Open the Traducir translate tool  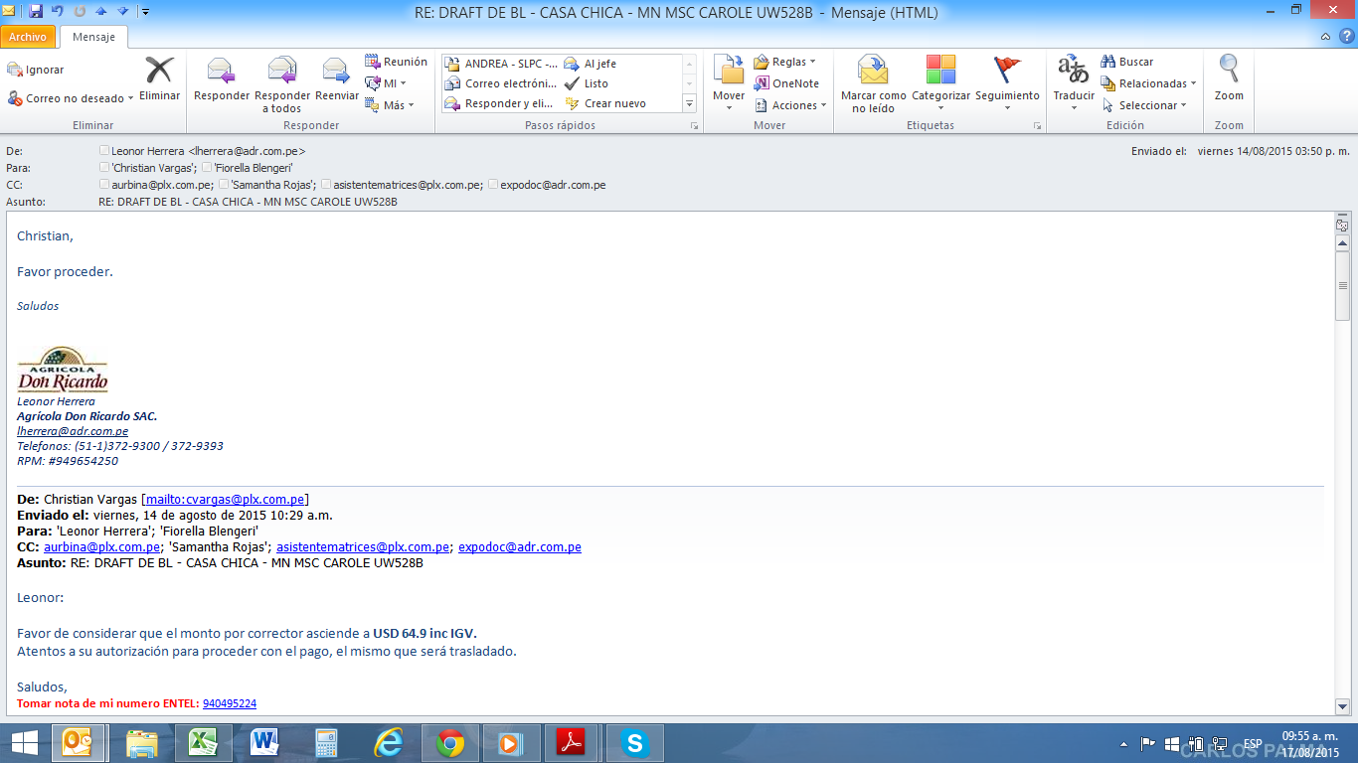(x=1074, y=73)
